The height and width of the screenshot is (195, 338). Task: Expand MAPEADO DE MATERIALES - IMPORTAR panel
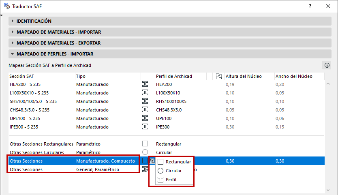tap(170, 32)
